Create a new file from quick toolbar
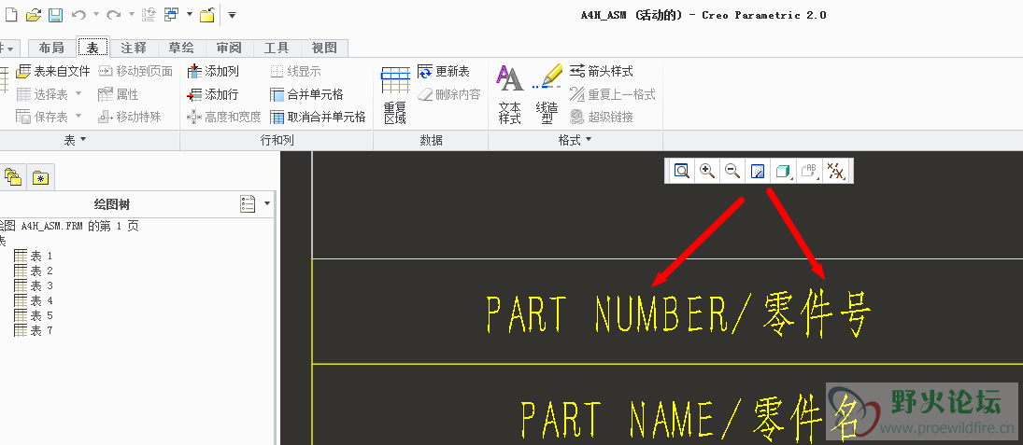Image resolution: width=1023 pixels, height=445 pixels. point(11,14)
